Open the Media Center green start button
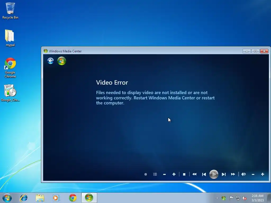This screenshot has width=271, height=203. 62,61
